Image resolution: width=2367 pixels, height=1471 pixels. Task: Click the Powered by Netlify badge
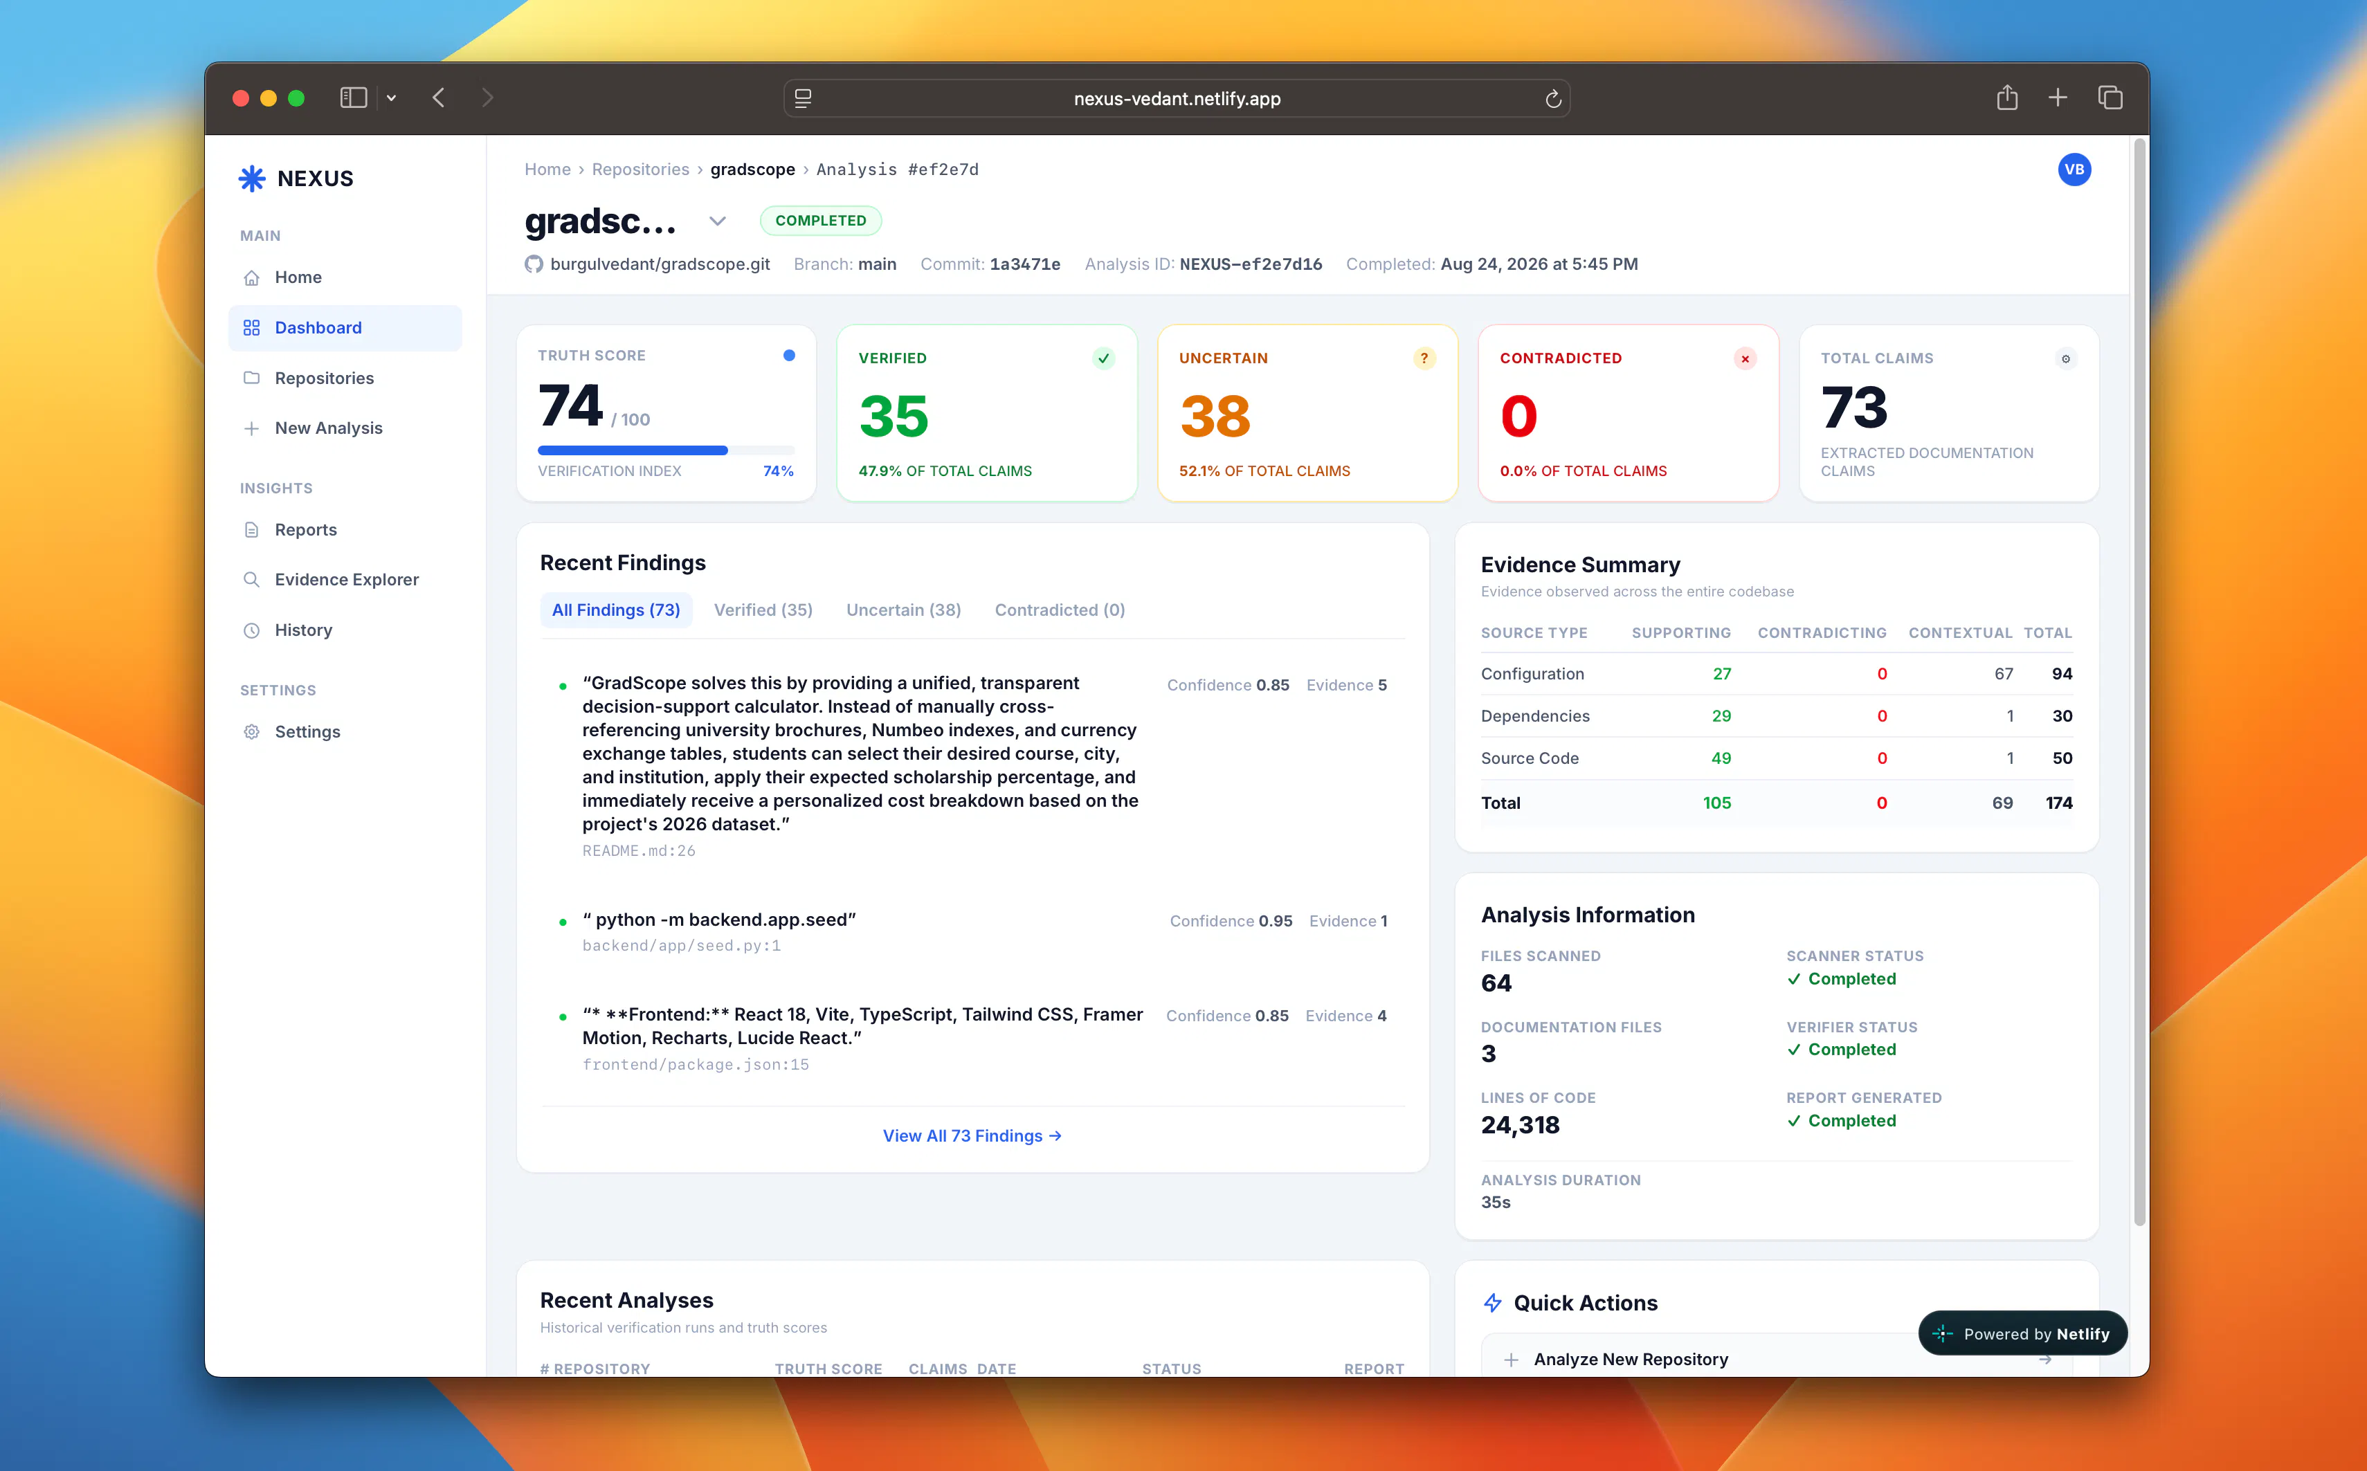2022,1334
